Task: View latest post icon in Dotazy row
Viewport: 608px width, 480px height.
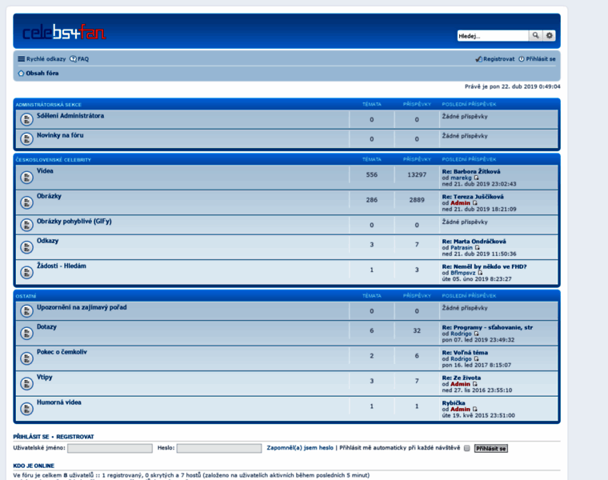Action: click(x=477, y=334)
